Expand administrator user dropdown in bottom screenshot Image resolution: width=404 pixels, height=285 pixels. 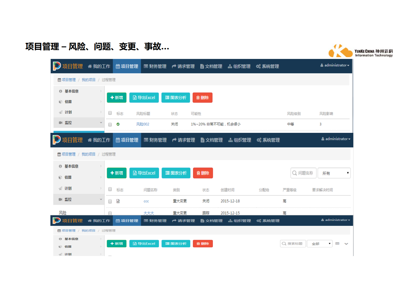[x=336, y=220]
